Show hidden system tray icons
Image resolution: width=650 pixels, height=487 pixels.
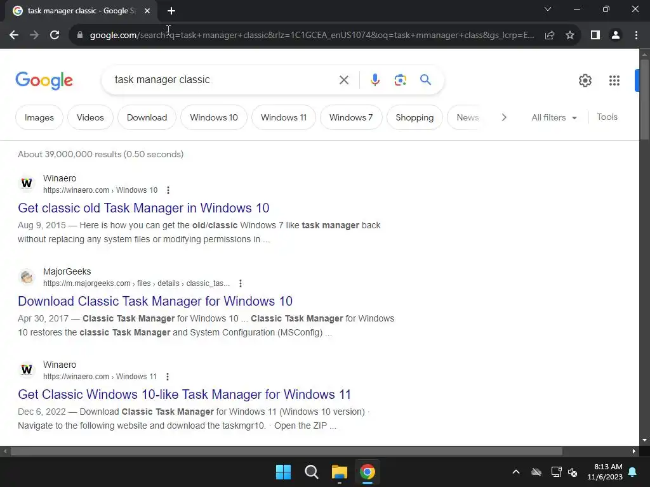515,472
